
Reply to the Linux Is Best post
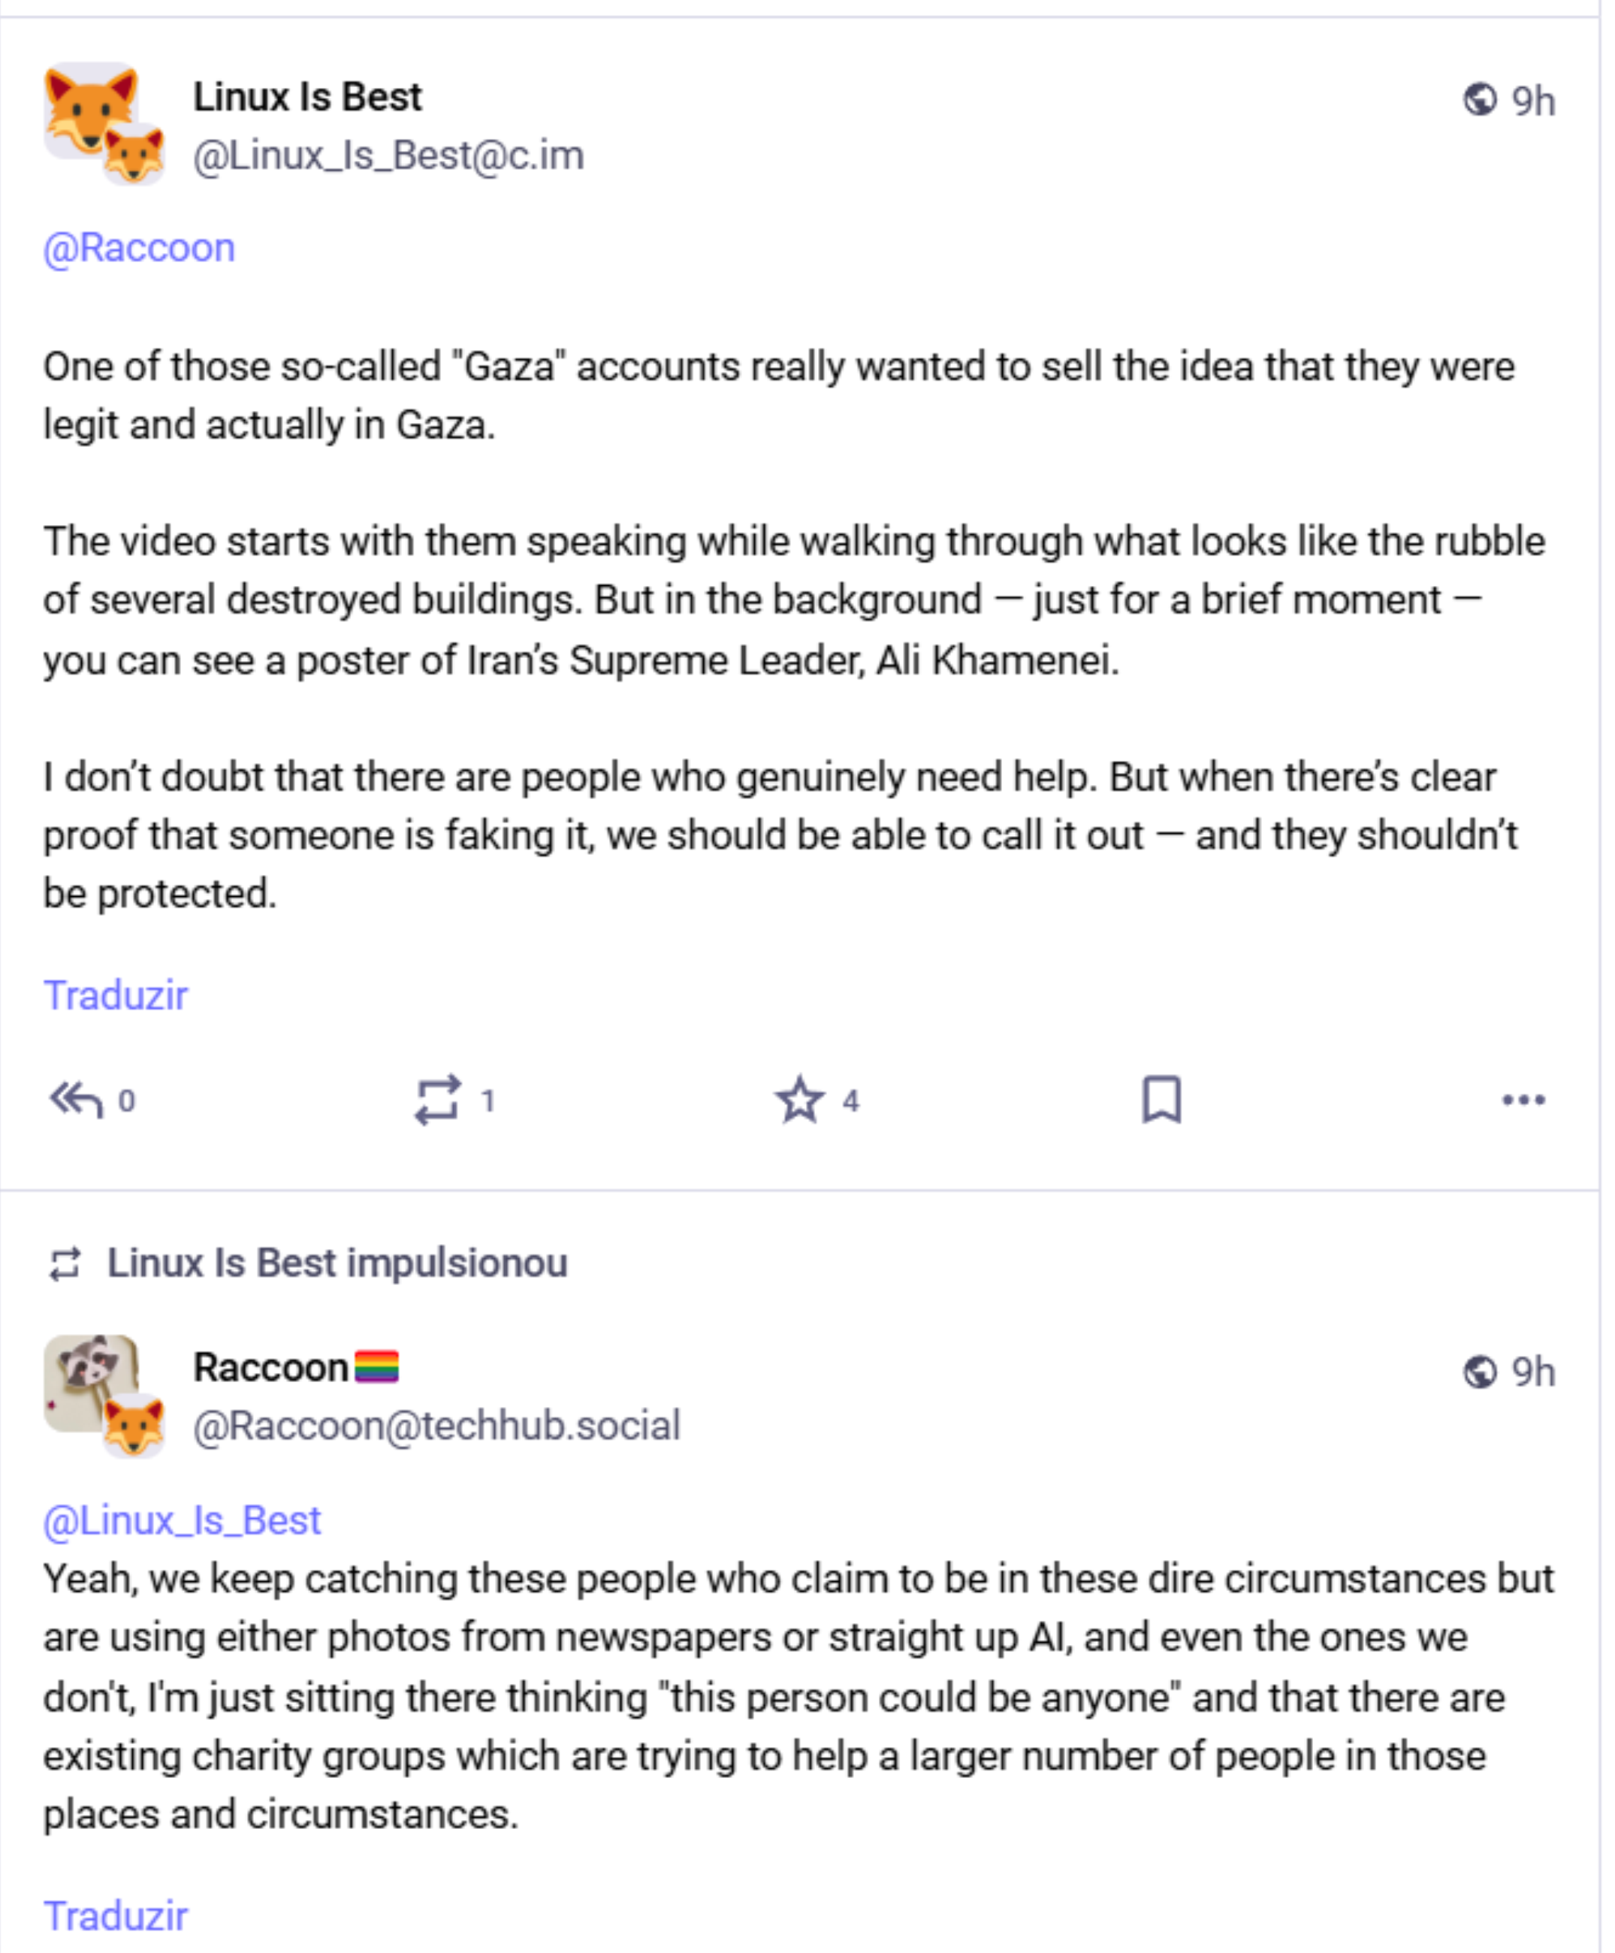point(77,1100)
